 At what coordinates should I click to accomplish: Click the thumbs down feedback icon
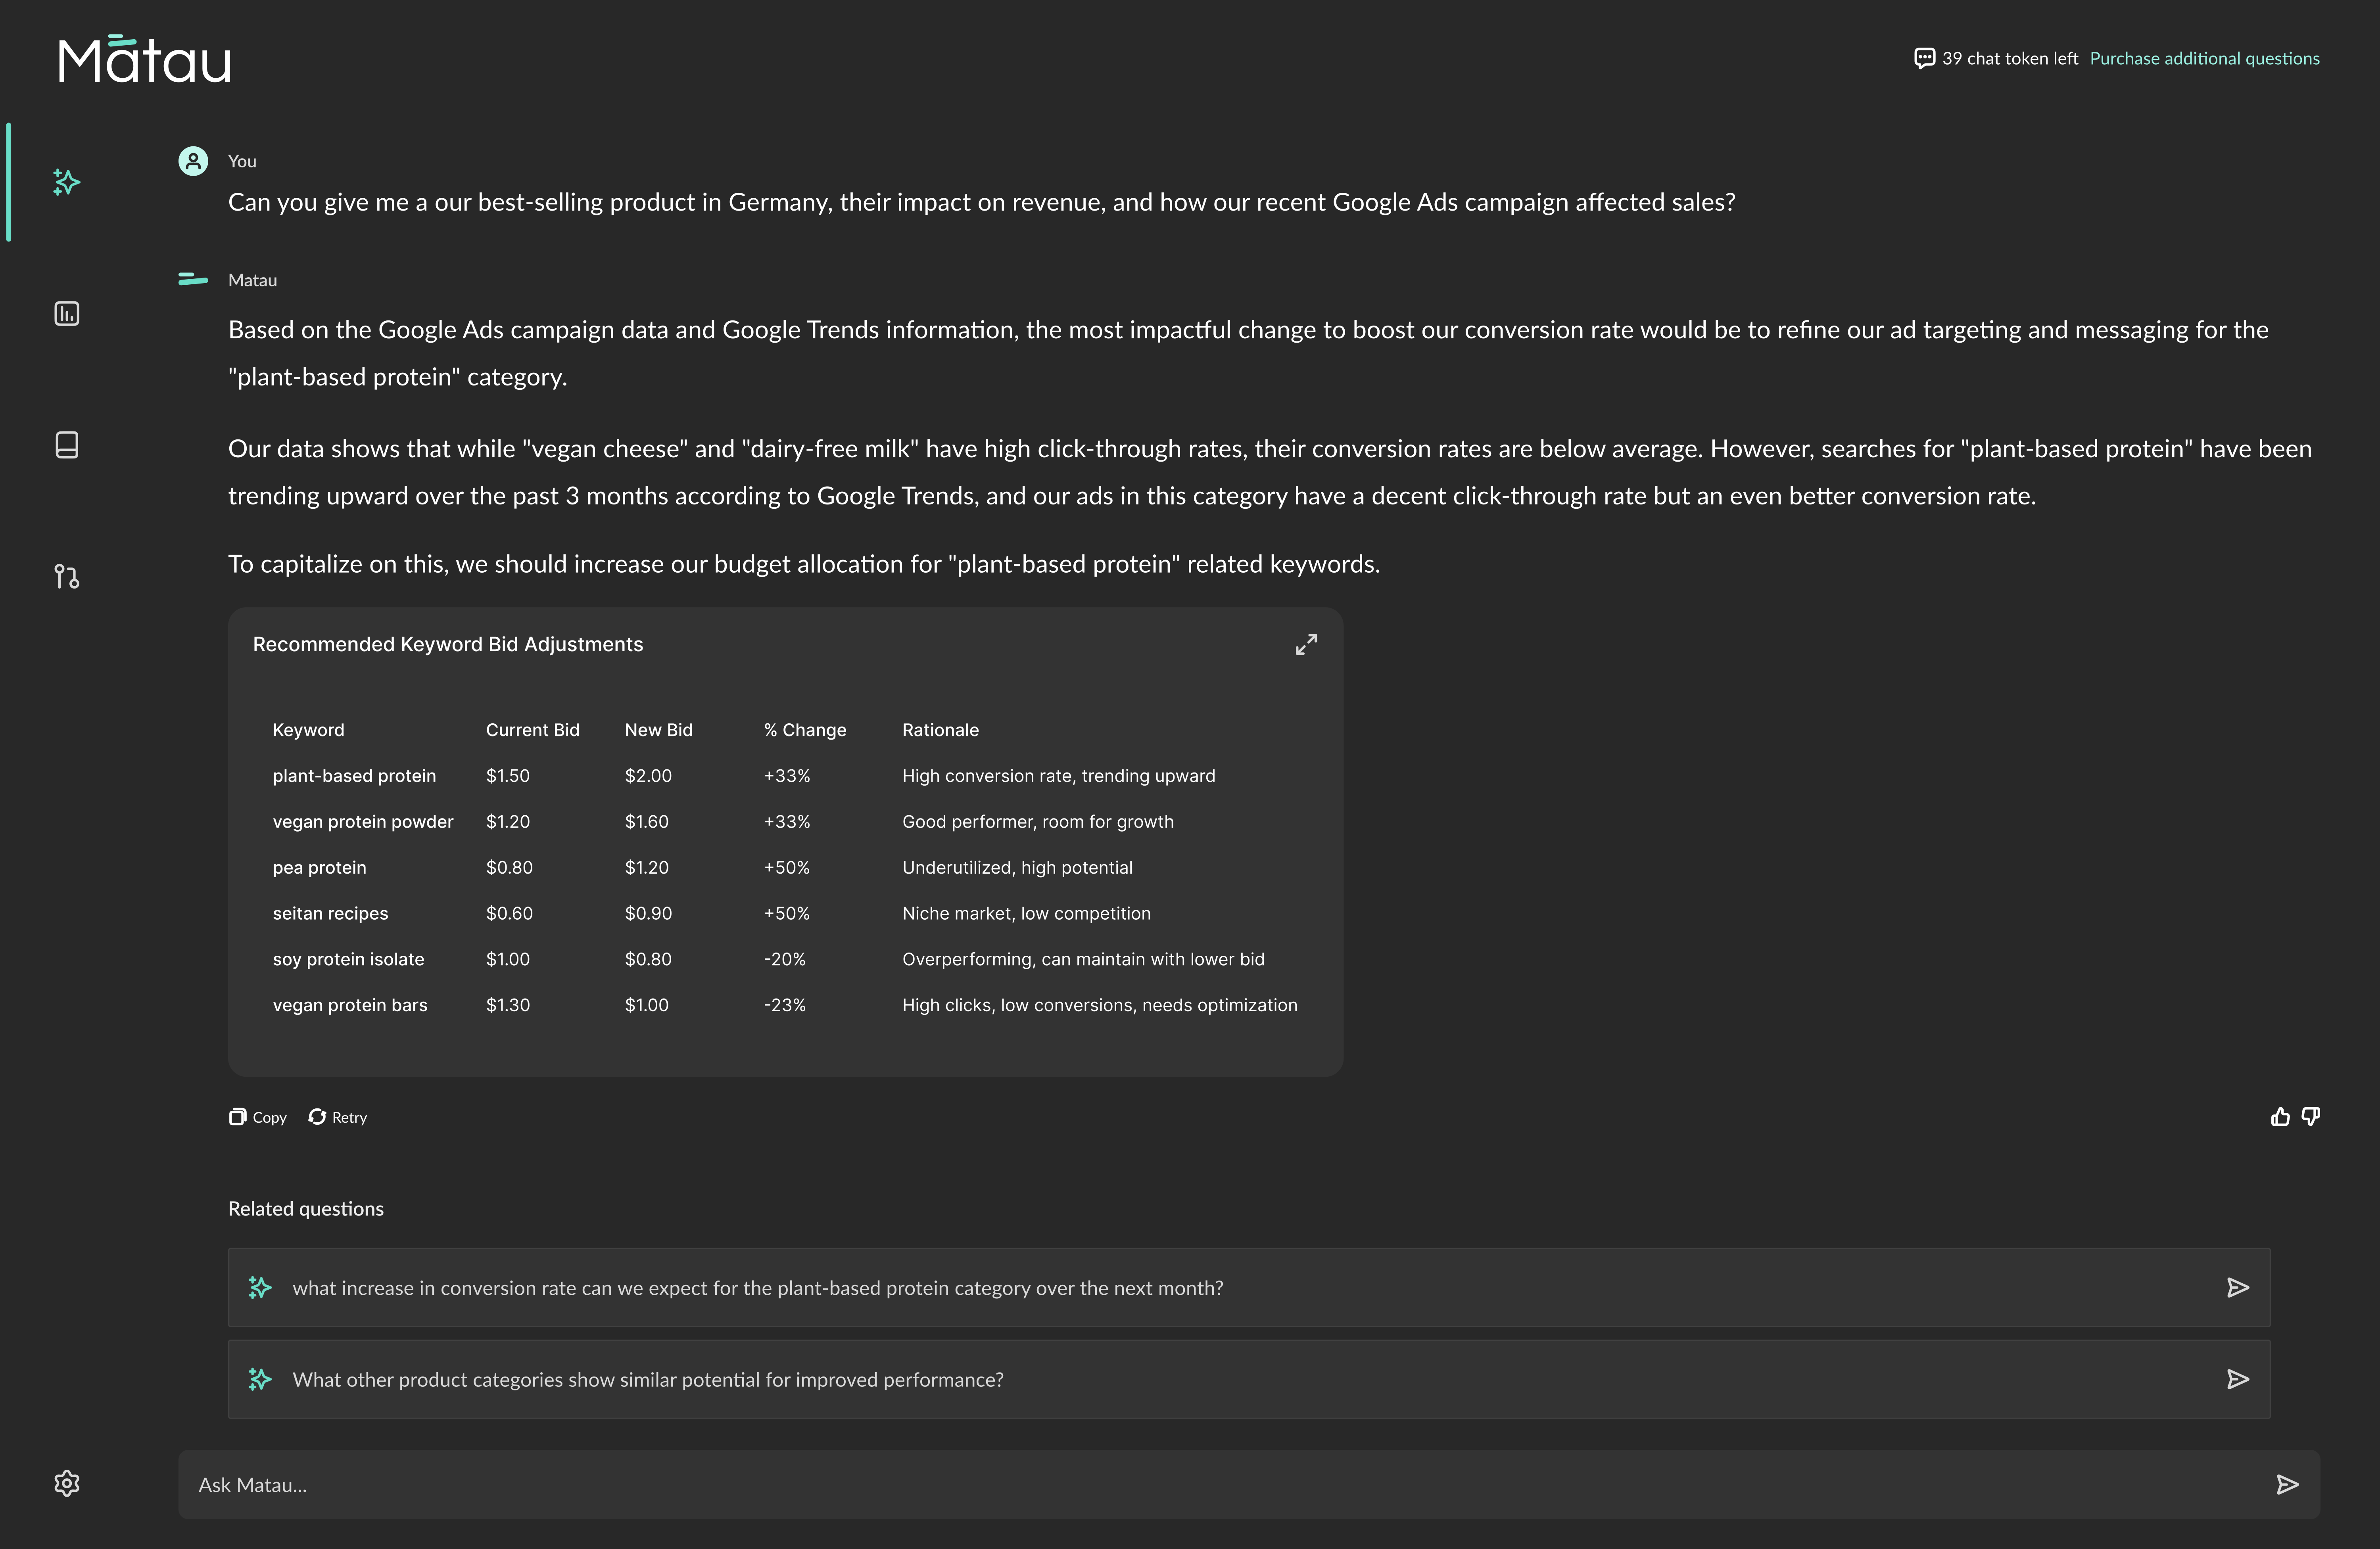pos(2311,1117)
